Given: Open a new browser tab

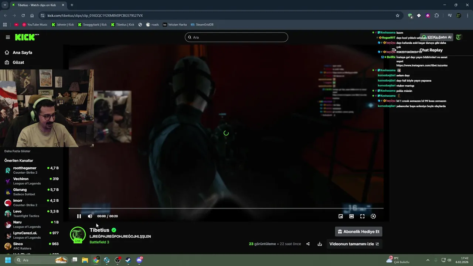Looking at the screenshot, I should (72, 5).
